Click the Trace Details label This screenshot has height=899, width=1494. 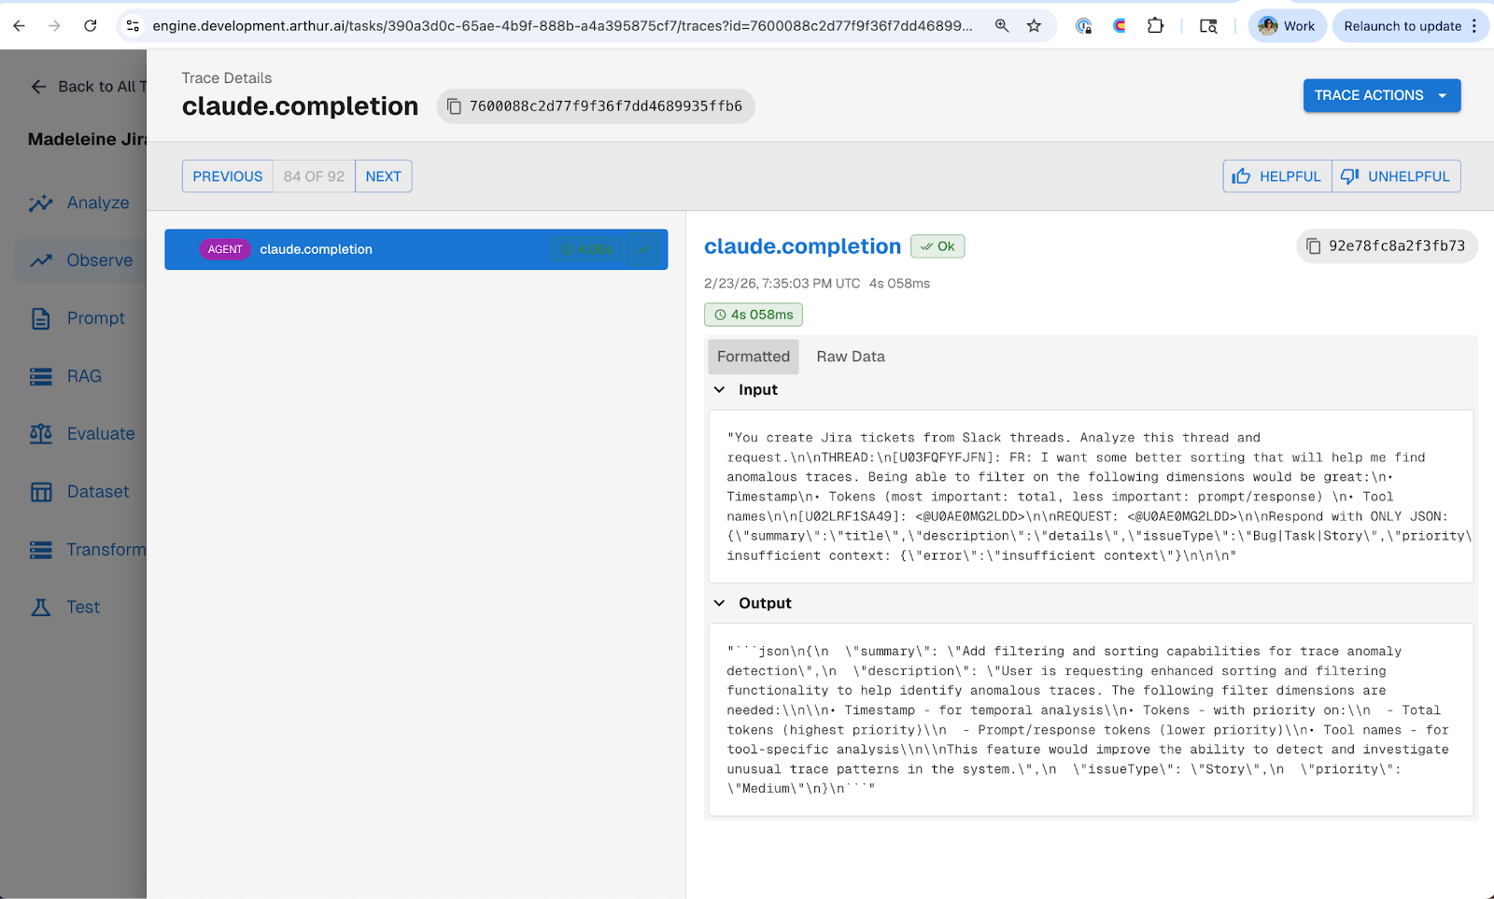coord(227,78)
